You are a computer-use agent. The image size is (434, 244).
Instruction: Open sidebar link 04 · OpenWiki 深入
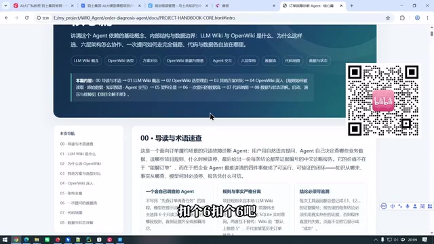click(x=77, y=183)
